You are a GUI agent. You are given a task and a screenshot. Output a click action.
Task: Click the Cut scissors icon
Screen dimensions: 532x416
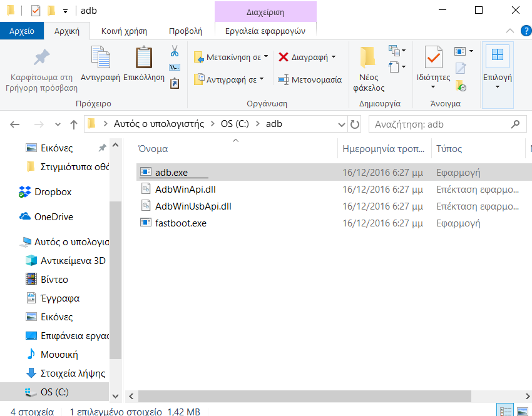175,51
